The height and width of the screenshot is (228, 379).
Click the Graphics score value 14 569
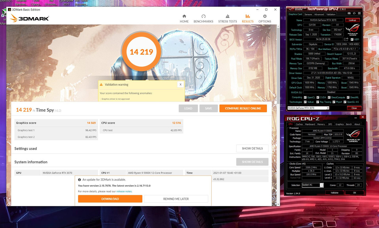pyautogui.click(x=91, y=123)
